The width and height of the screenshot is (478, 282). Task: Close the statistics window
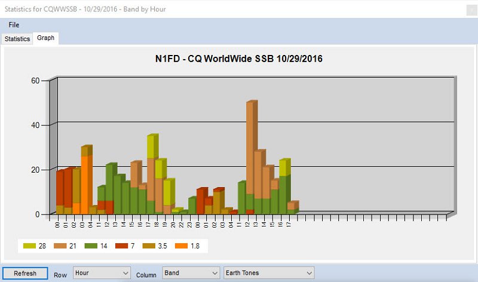471,10
